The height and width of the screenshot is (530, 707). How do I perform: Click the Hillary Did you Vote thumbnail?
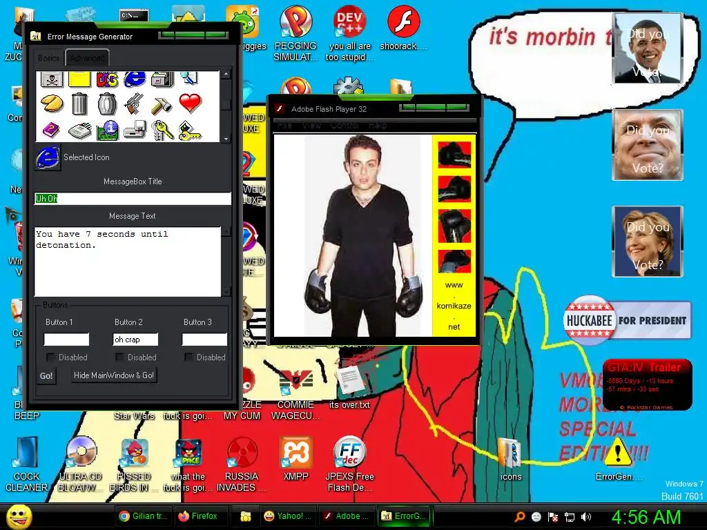[x=648, y=241]
